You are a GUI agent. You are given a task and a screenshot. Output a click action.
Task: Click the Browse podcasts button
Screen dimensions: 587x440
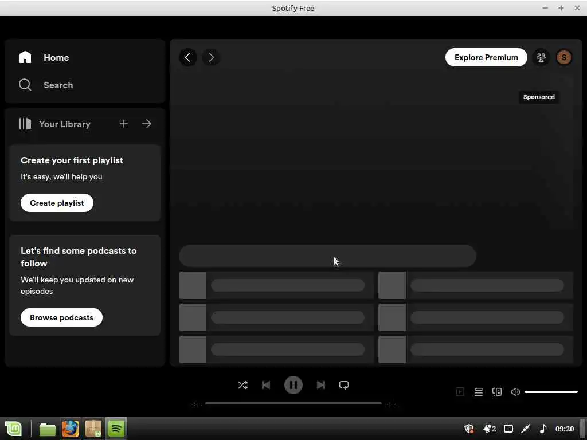click(x=61, y=317)
